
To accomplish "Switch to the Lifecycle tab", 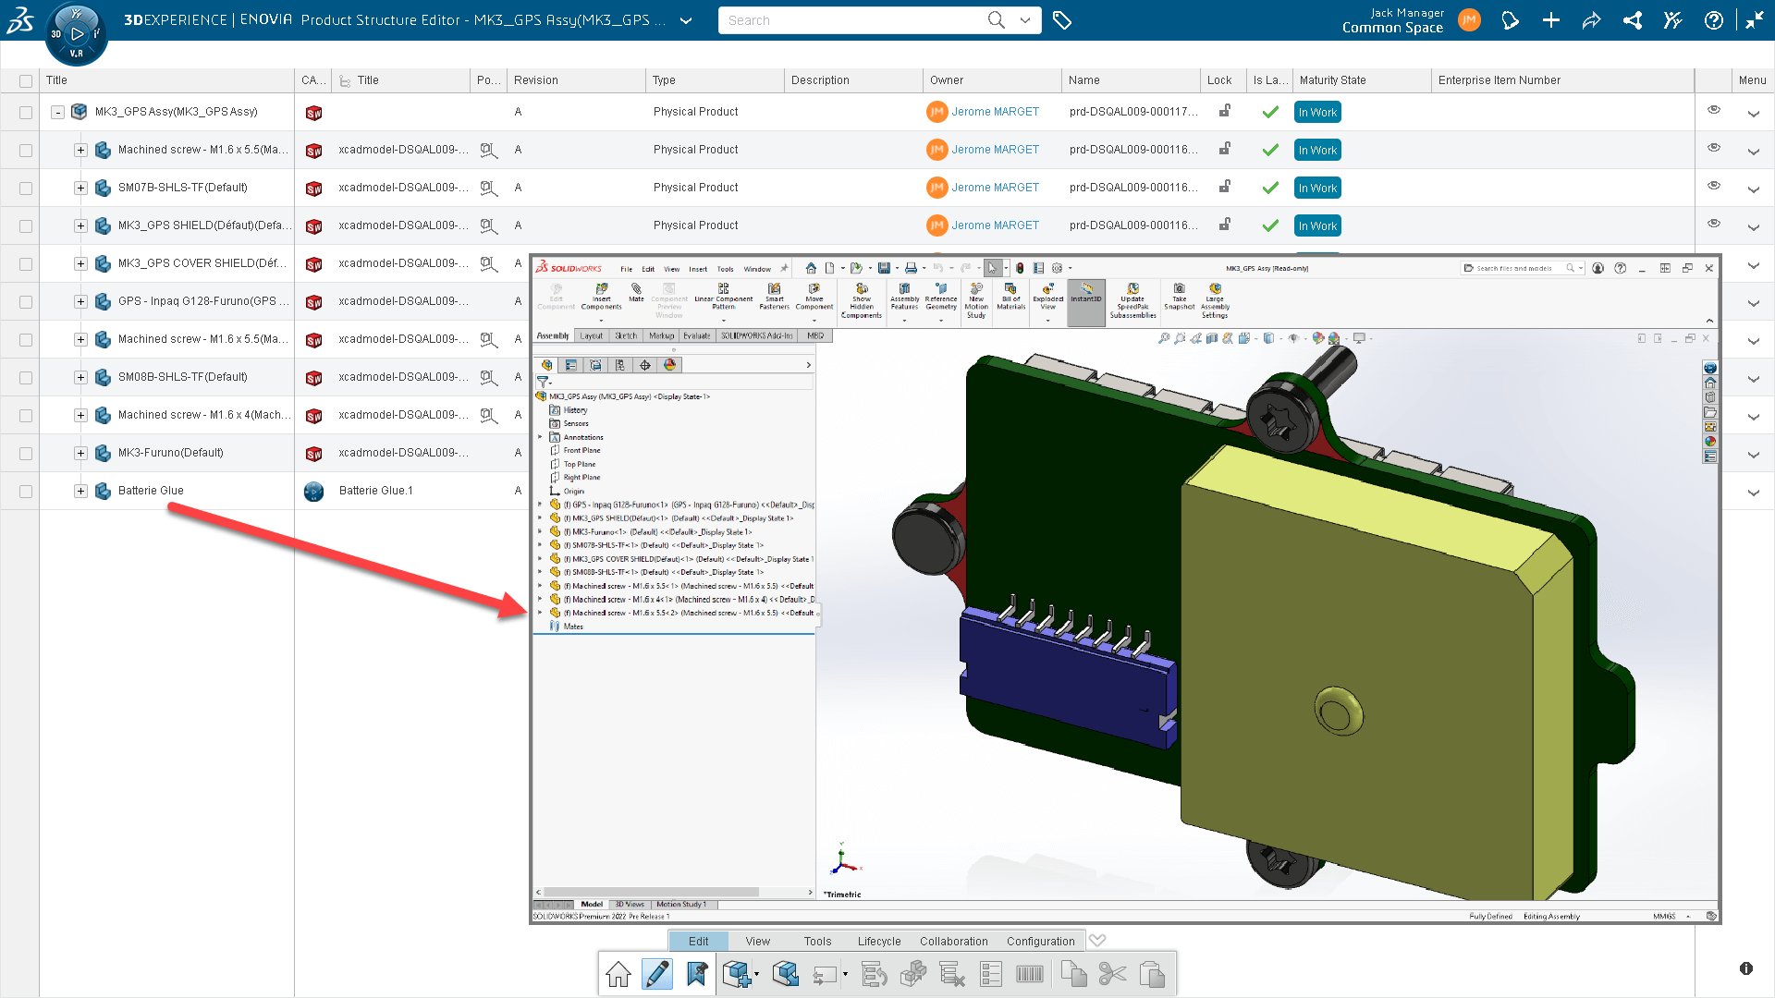I will [x=879, y=942].
